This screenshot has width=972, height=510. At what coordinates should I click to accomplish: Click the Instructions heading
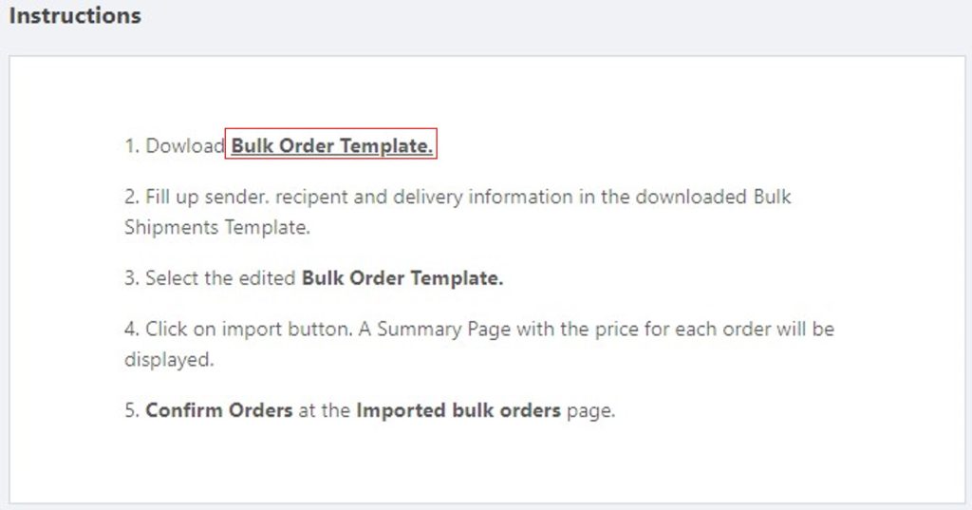coord(75,15)
